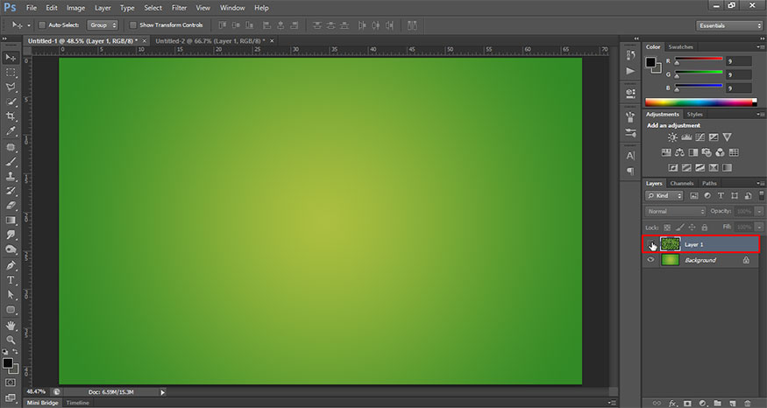Select the Horizontal Type tool
767x408 pixels.
click(x=11, y=280)
